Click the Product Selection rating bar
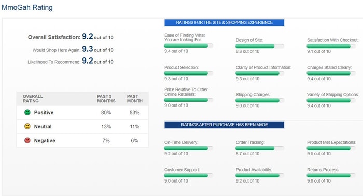Screen dimensions: 363x196 (x=188, y=73)
